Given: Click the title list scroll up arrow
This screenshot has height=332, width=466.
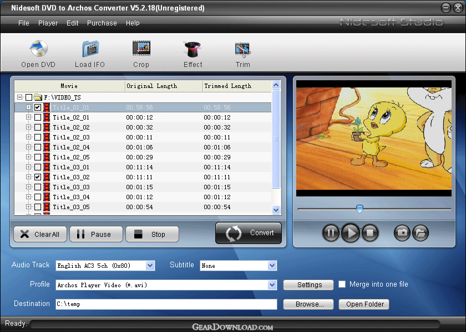Looking at the screenshot, I should 276,85.
